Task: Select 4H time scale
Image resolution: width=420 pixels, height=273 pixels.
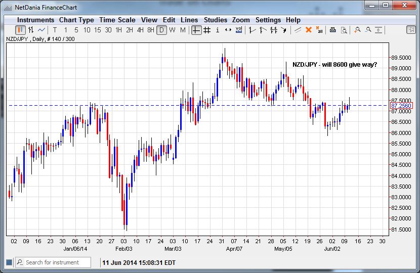Action: point(140,30)
